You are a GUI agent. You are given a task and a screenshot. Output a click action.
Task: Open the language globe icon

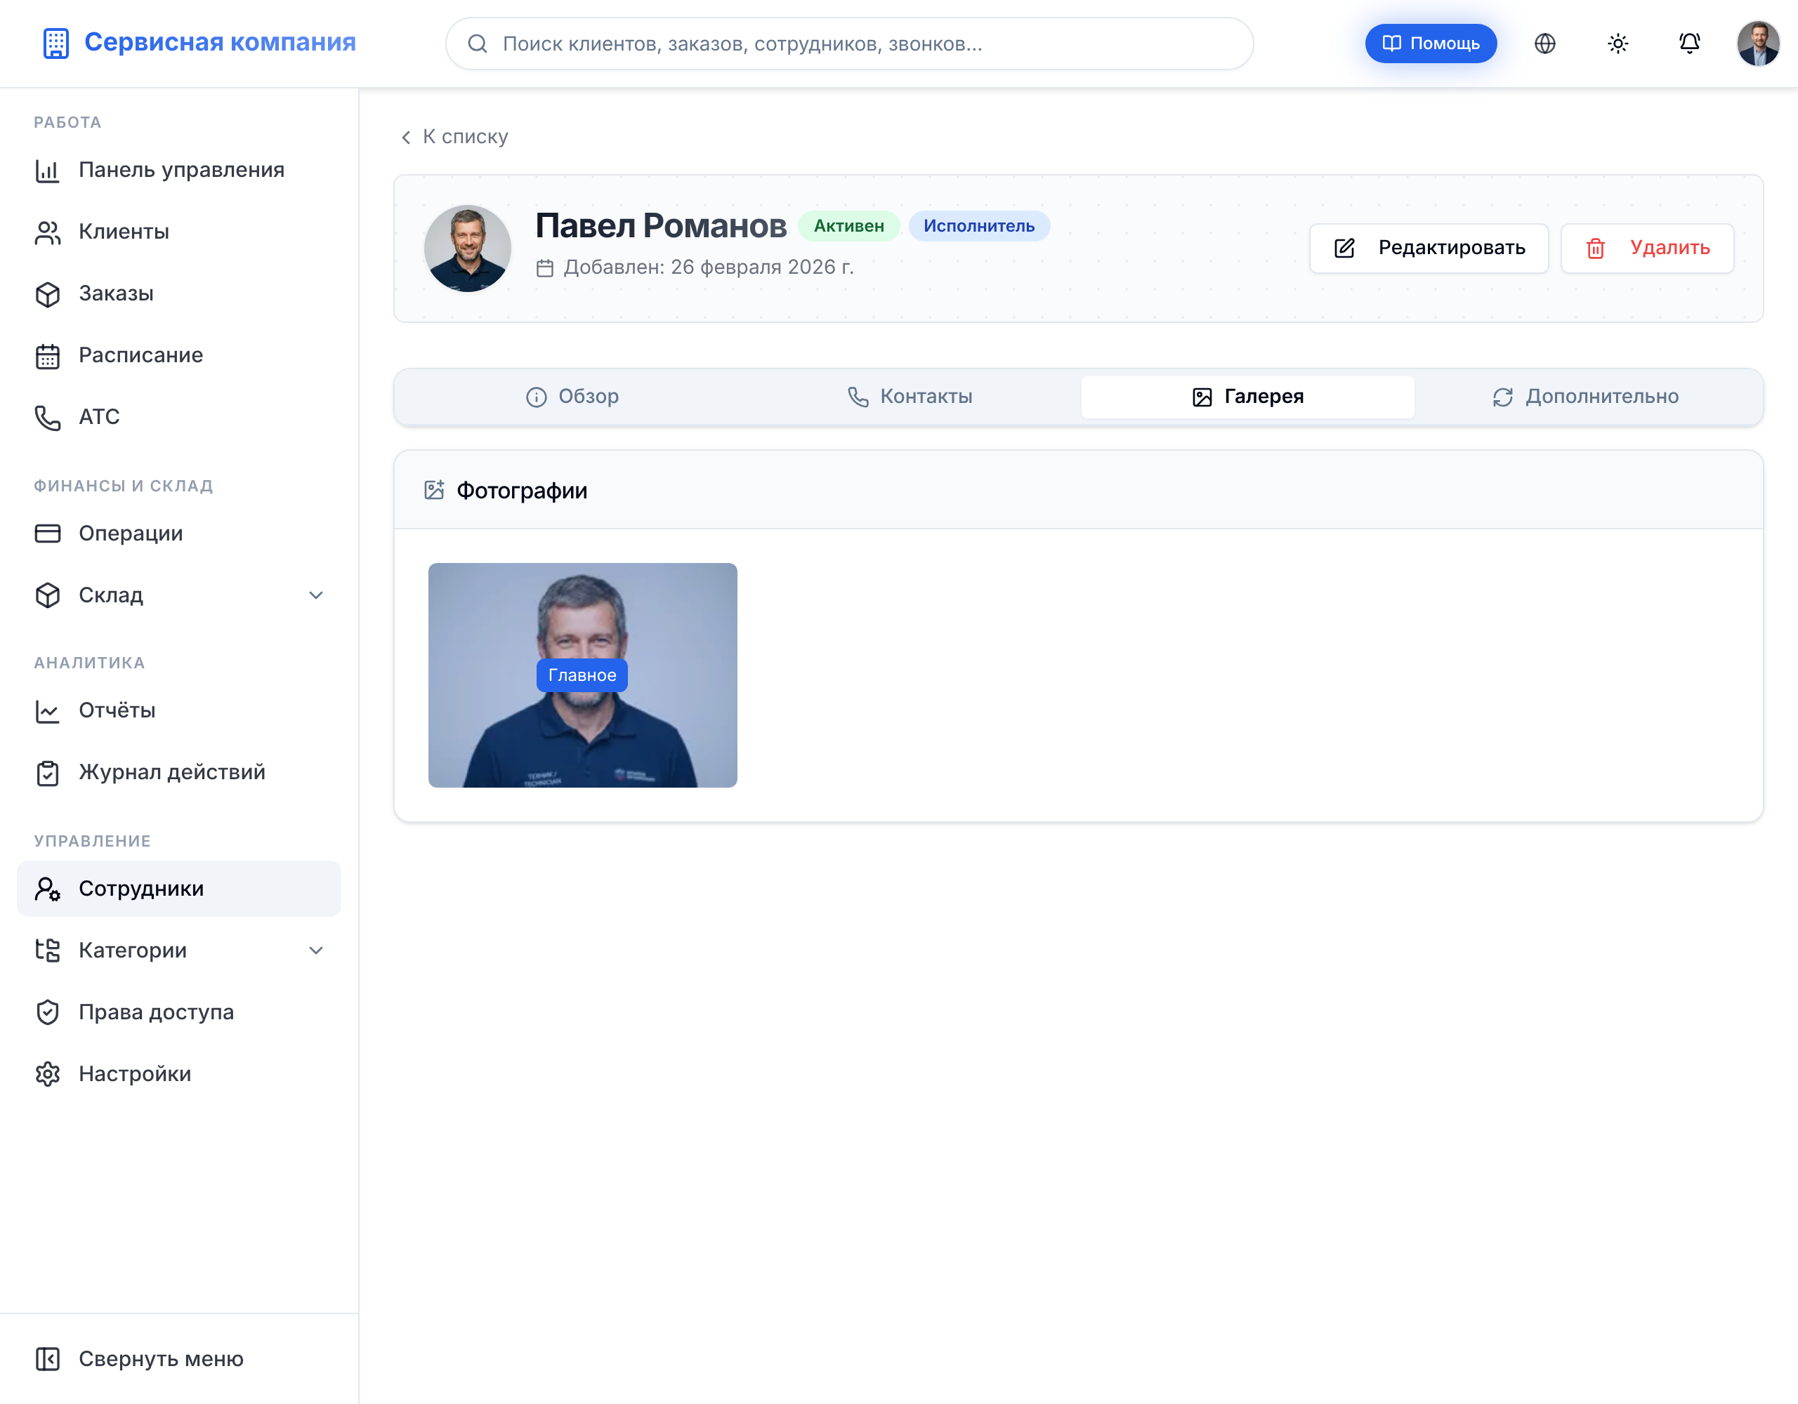[1544, 44]
